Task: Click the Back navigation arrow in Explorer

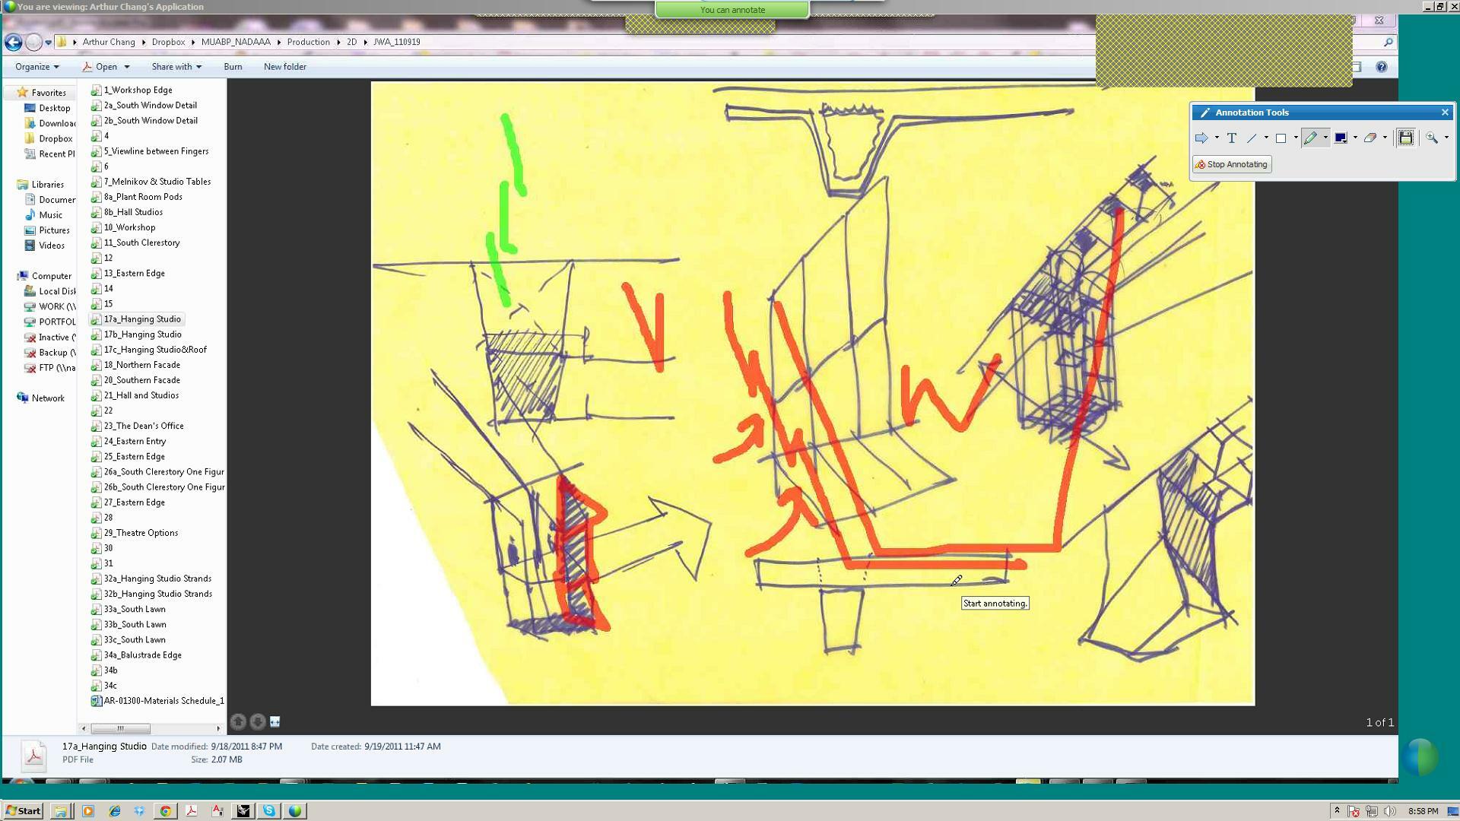Action: click(x=13, y=43)
